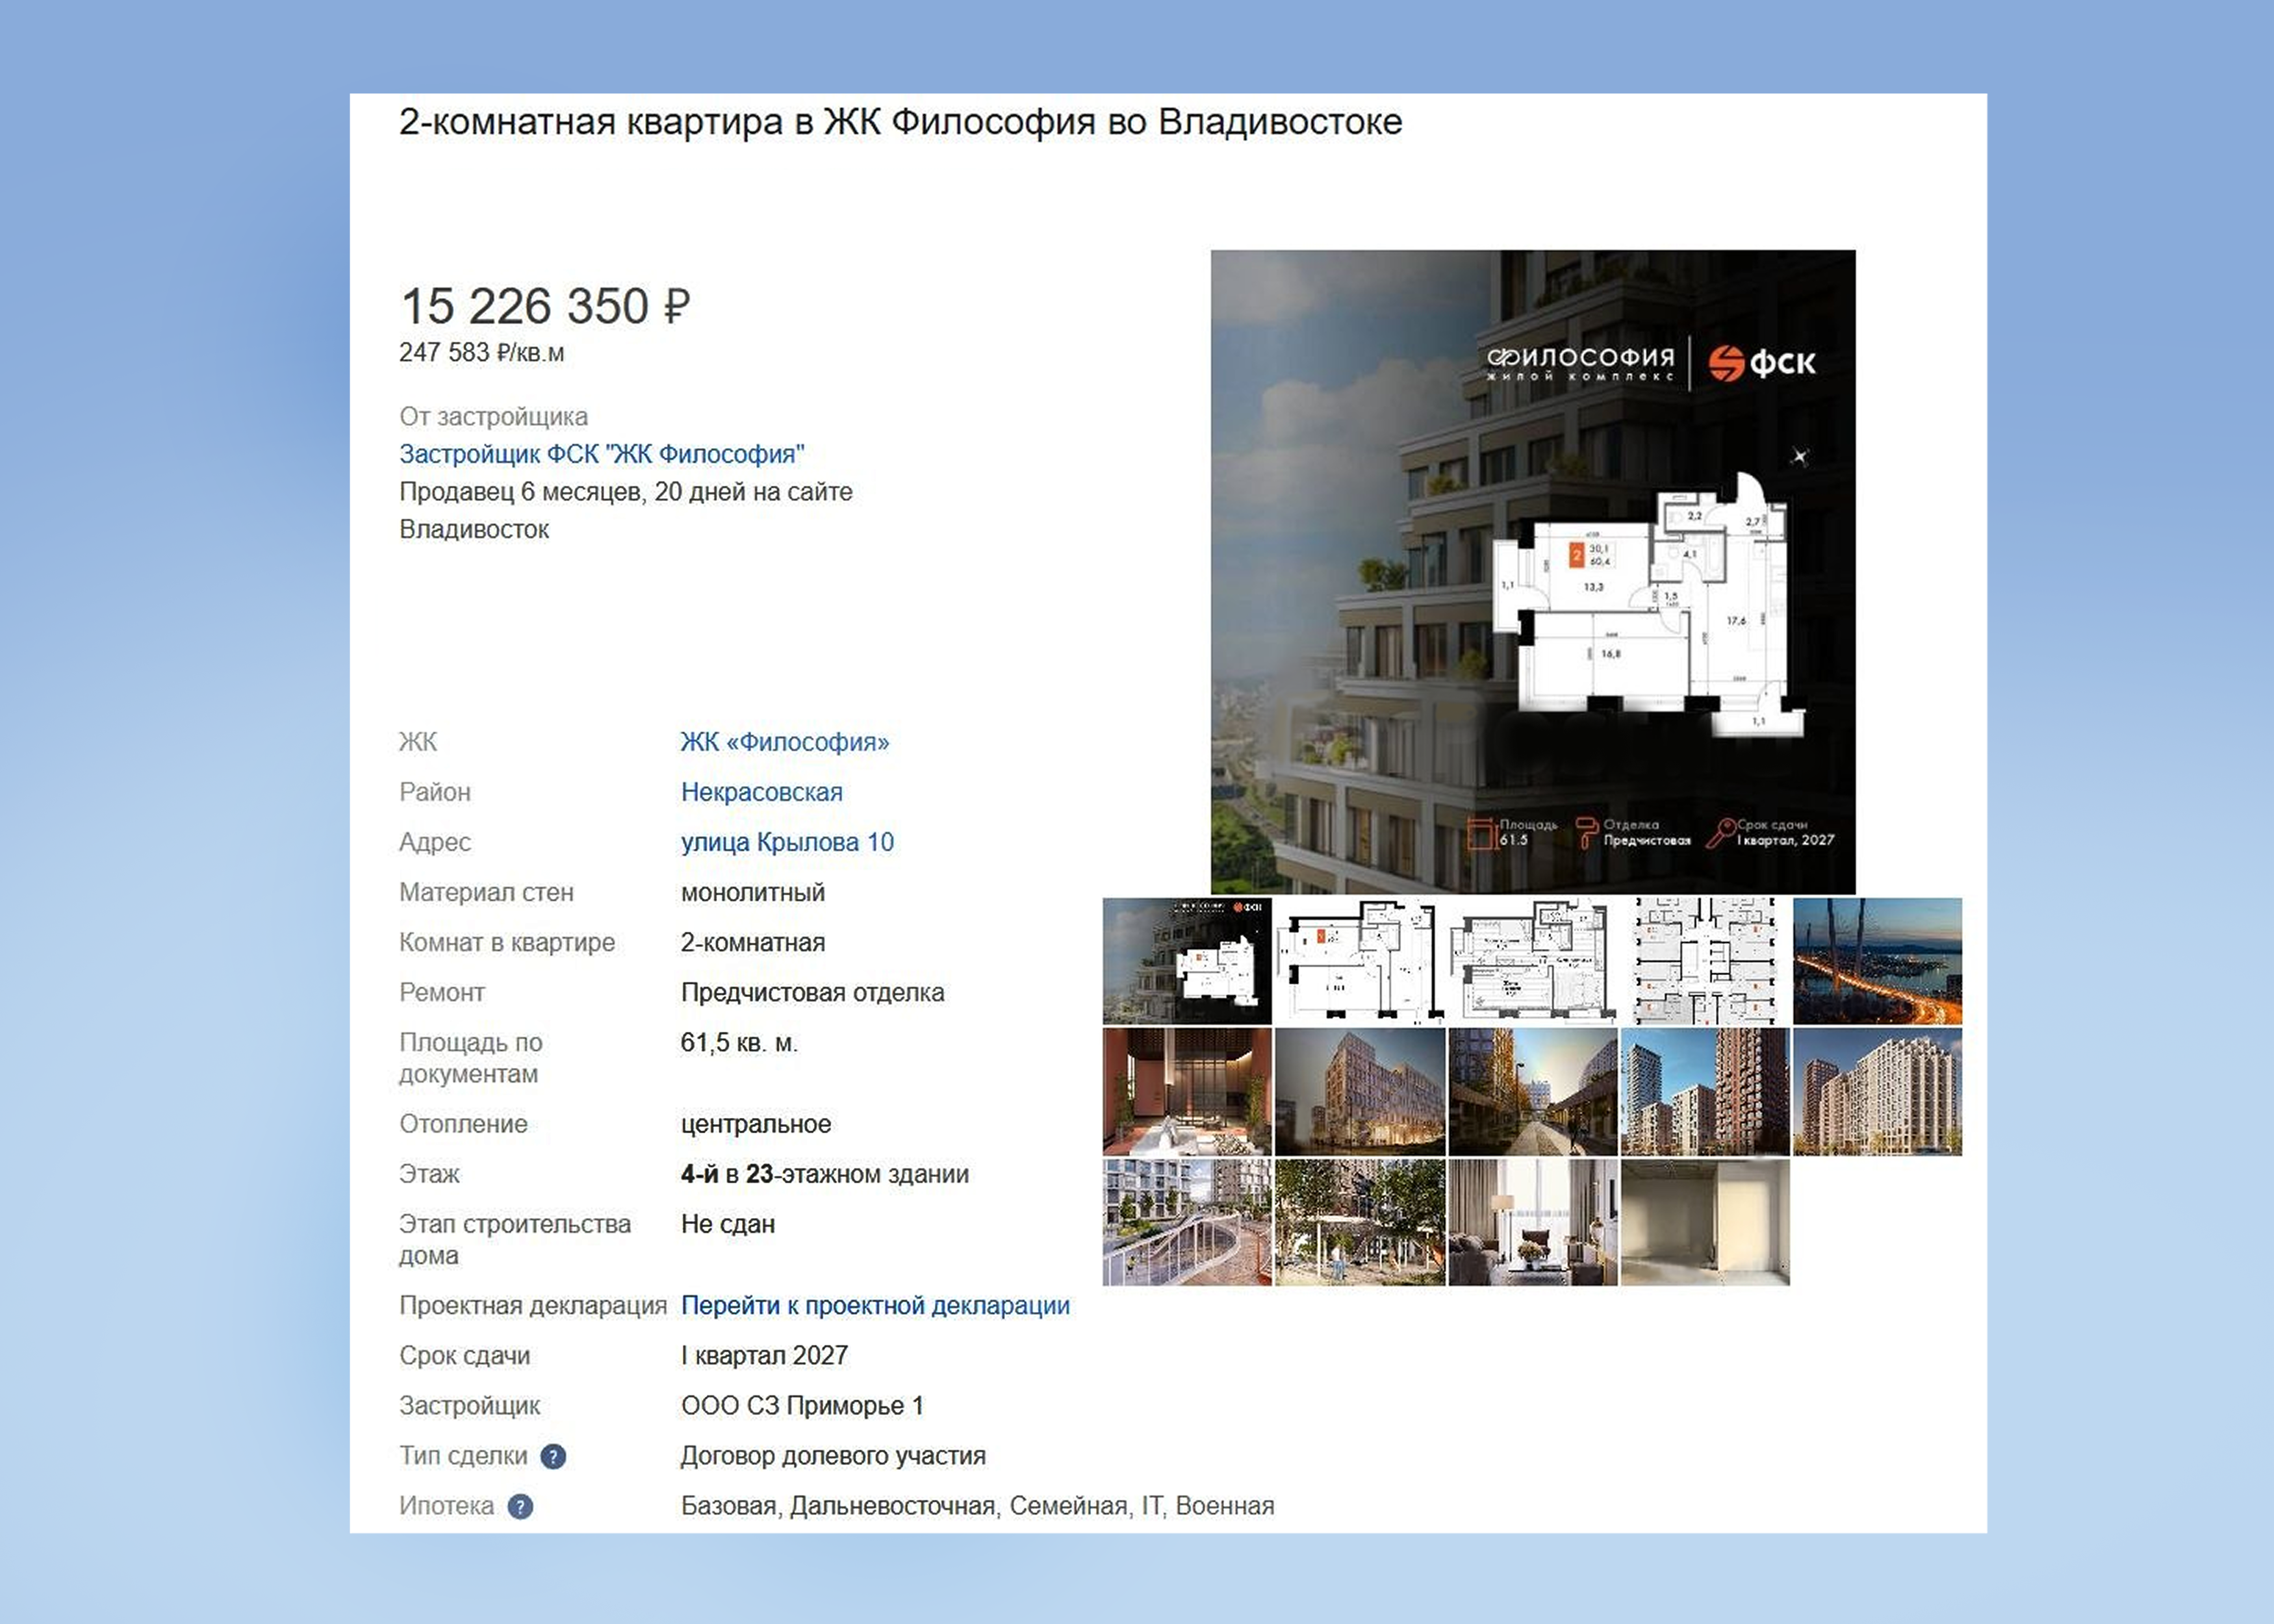
Task: Open the main apartment layout photo
Action: (1532, 571)
